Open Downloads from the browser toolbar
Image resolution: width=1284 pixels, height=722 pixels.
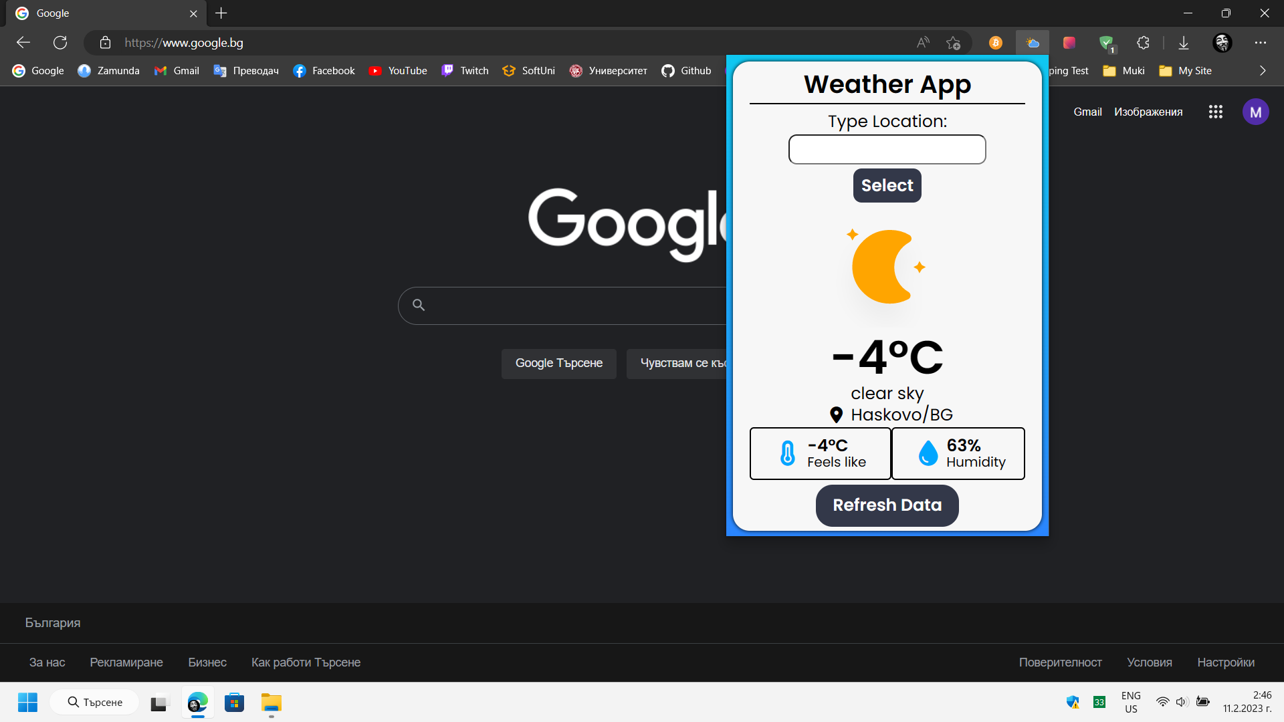pyautogui.click(x=1184, y=42)
